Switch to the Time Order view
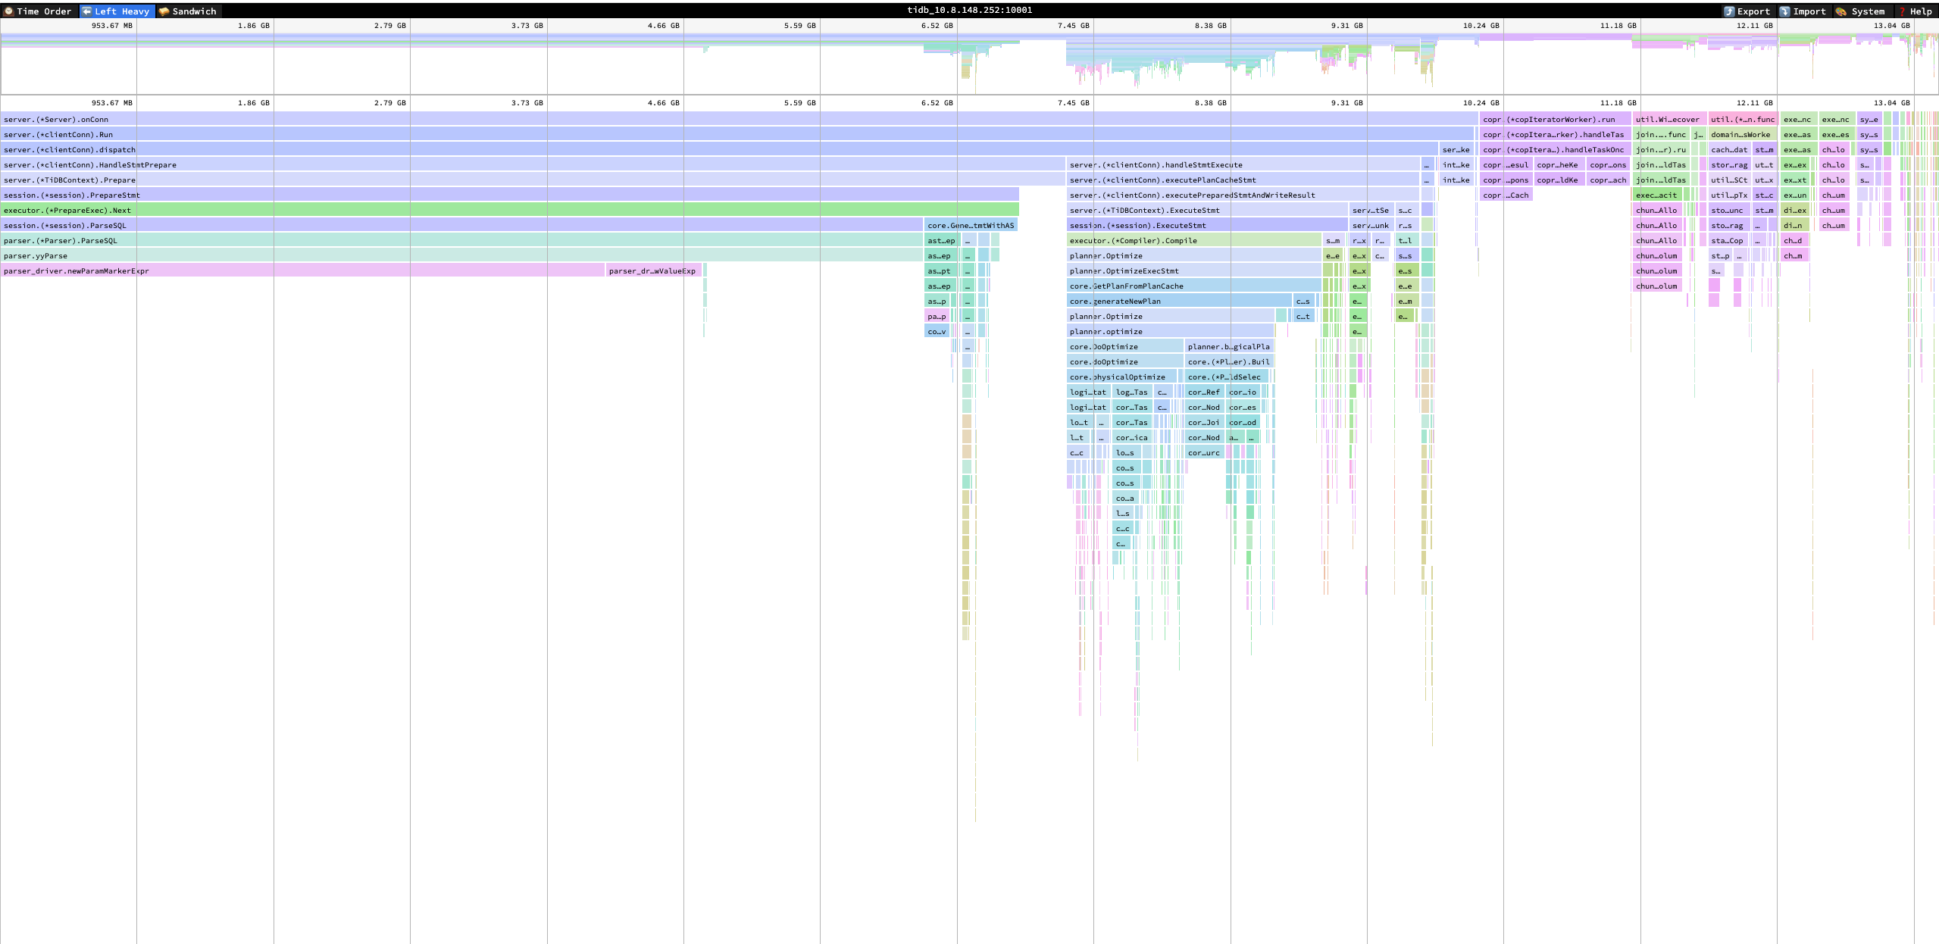The height and width of the screenshot is (944, 1939). 43,11
